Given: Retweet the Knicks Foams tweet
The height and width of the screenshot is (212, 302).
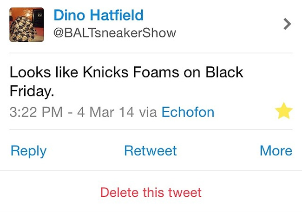Looking at the screenshot, I should 151,150.
